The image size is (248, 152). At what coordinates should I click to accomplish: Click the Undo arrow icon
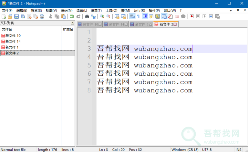point(72,16)
